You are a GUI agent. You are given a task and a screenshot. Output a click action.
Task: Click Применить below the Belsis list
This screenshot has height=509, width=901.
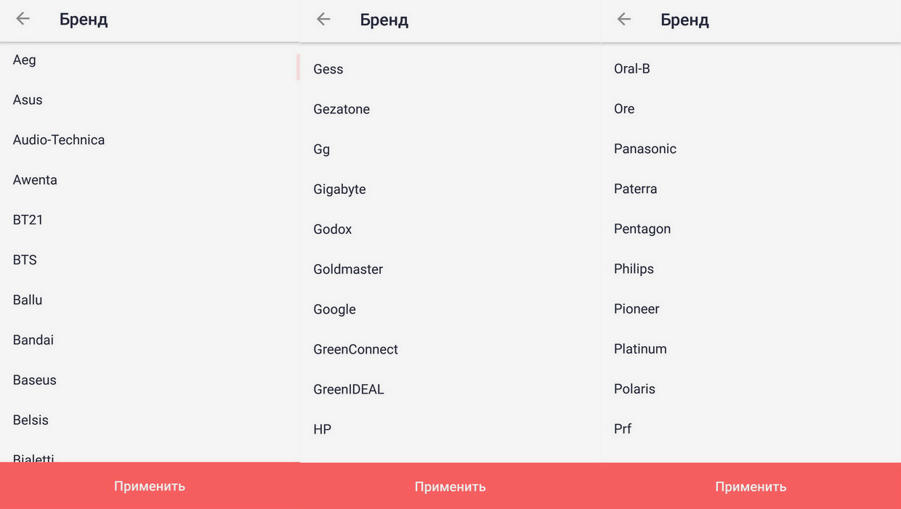pyautogui.click(x=150, y=486)
